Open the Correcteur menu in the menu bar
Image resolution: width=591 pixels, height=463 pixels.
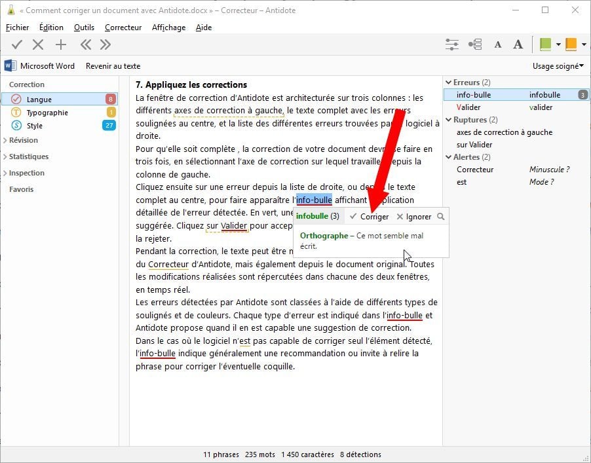[x=123, y=28]
